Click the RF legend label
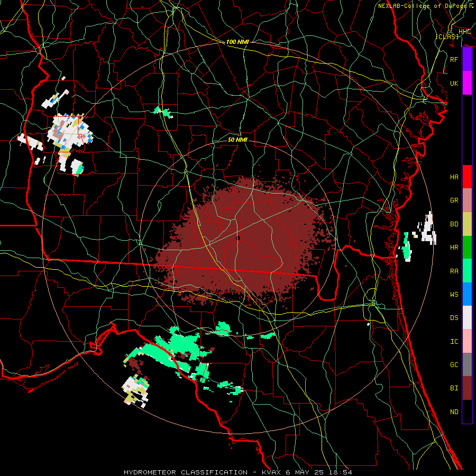 (454, 59)
